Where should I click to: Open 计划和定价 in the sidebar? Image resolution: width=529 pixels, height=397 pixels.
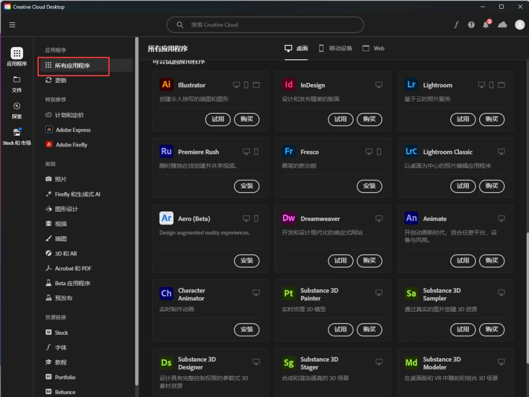pos(65,115)
